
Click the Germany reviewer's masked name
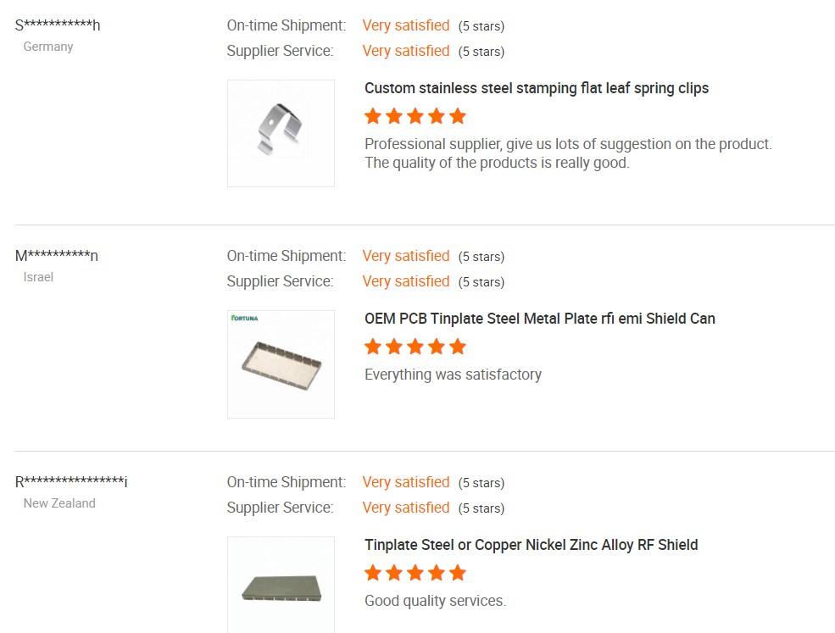[x=58, y=25]
